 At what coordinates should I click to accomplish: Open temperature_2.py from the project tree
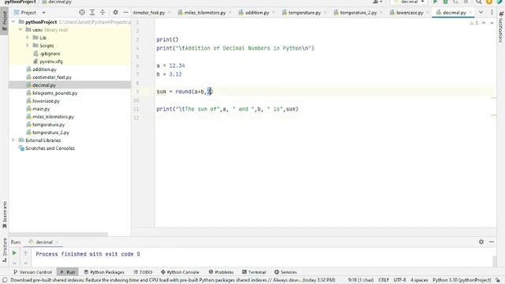coord(47,133)
